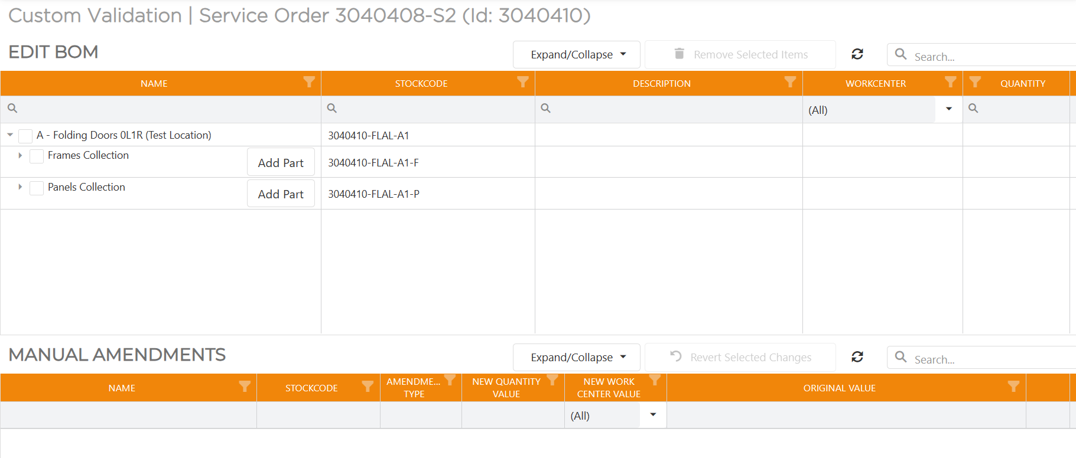
Task: Expand the Frames Collection row
Action: pyautogui.click(x=20, y=155)
